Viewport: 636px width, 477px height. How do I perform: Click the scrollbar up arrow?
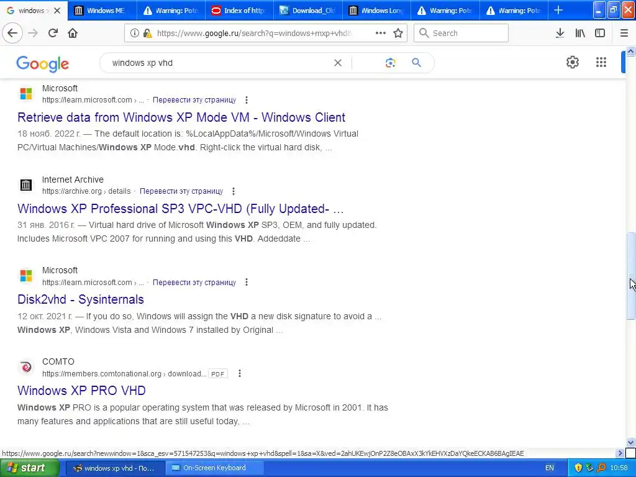point(630,51)
